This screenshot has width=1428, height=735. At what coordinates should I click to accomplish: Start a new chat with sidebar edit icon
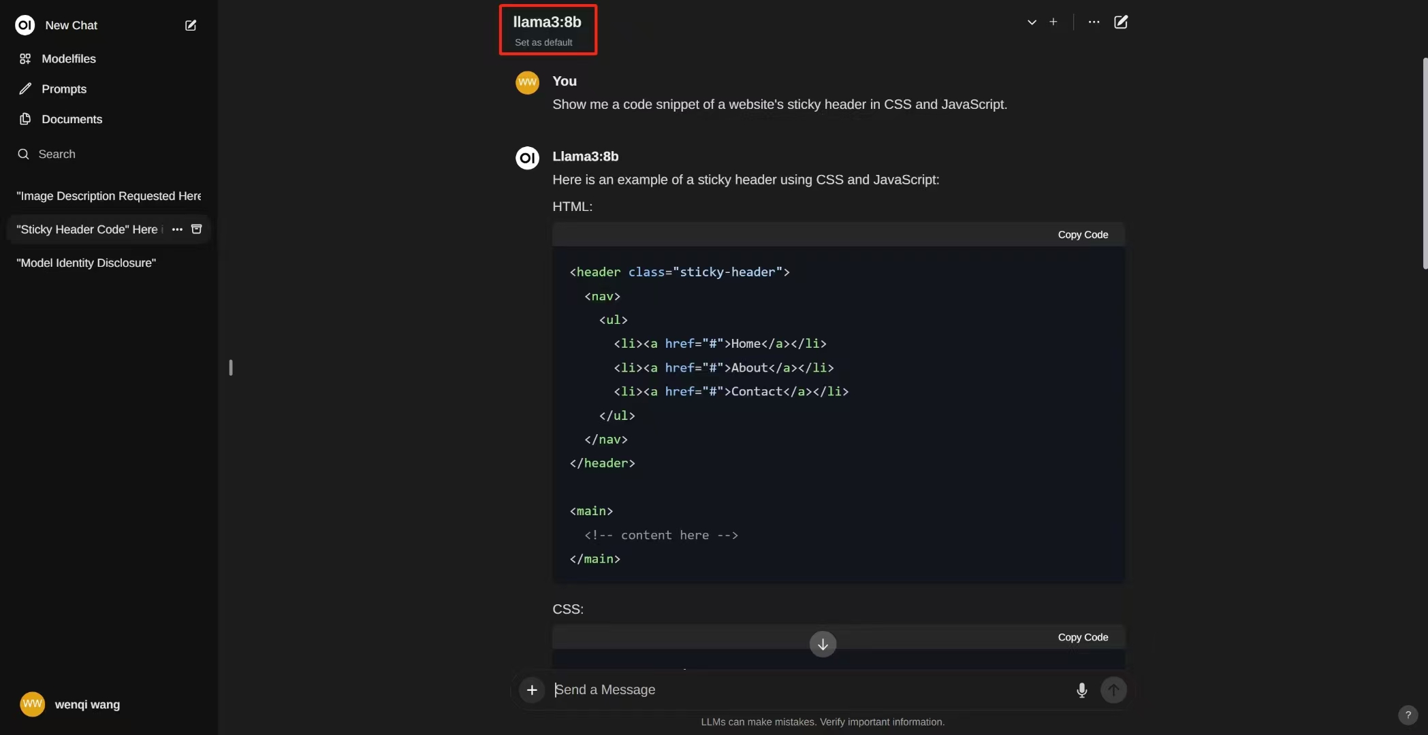tap(191, 25)
